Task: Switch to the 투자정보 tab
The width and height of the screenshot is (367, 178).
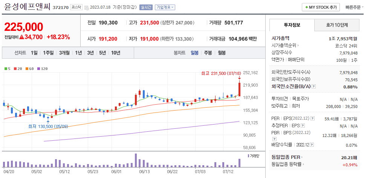Action: click(x=292, y=25)
